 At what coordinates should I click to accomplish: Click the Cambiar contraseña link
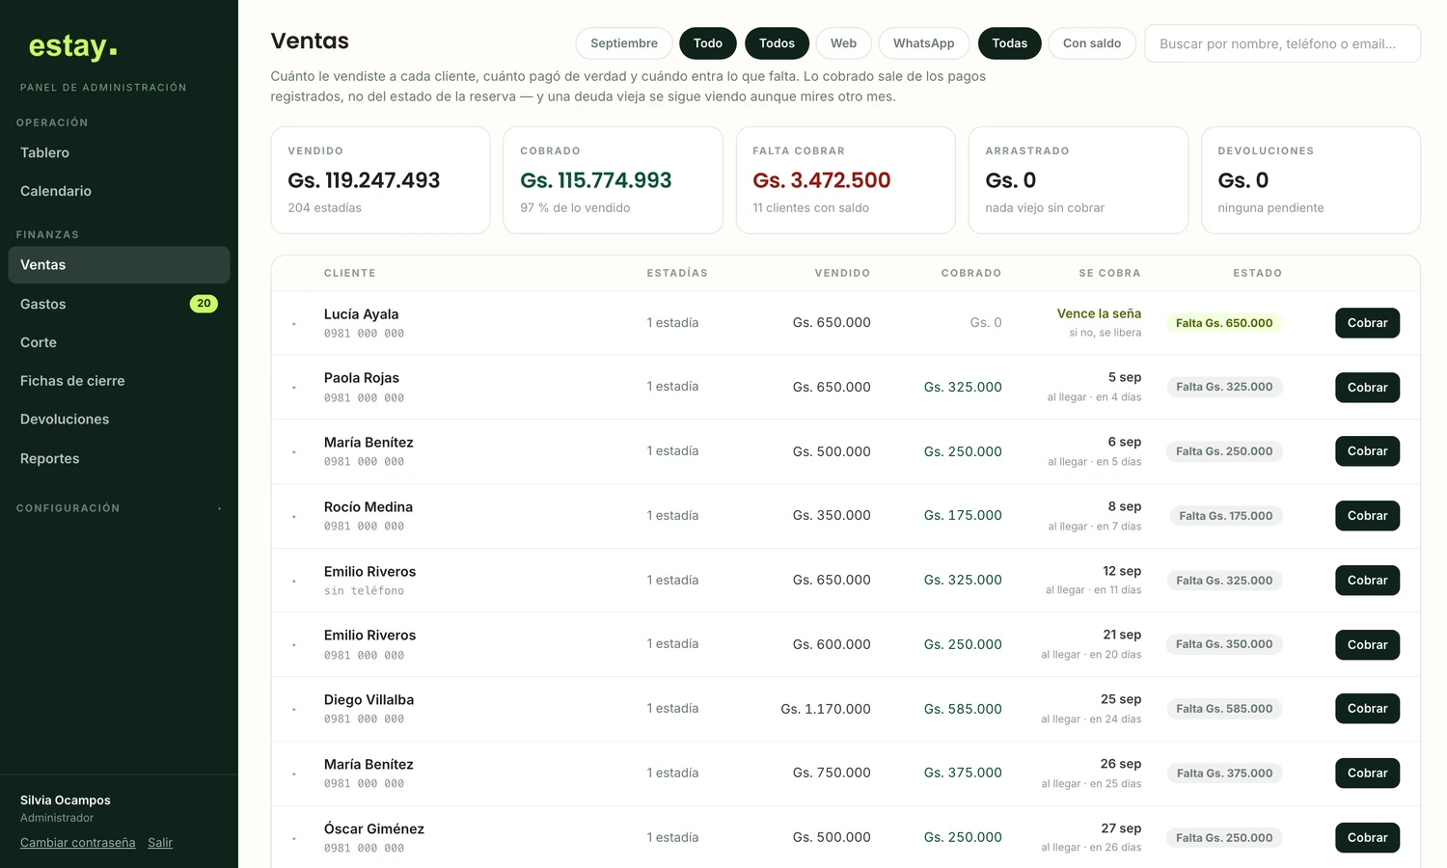click(78, 843)
